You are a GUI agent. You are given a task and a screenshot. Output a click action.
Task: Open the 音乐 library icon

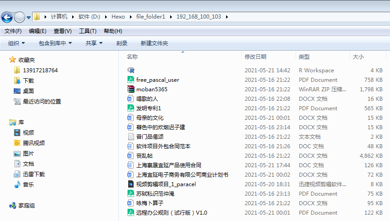click(x=17, y=185)
